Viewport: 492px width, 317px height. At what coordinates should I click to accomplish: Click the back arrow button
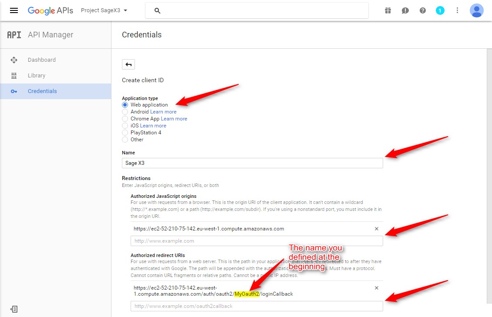point(128,64)
